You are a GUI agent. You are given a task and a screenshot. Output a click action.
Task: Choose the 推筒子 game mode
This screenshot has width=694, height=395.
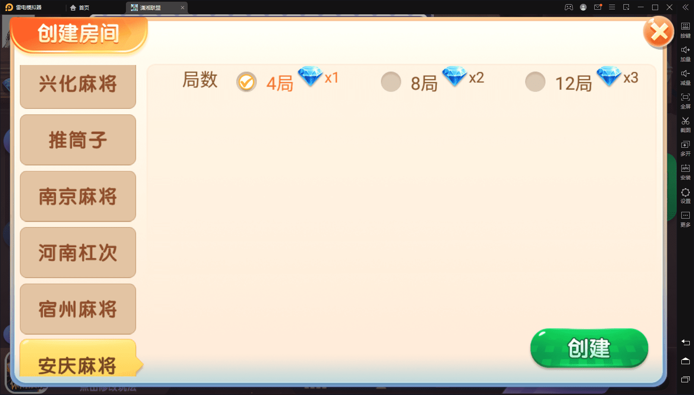(x=78, y=140)
